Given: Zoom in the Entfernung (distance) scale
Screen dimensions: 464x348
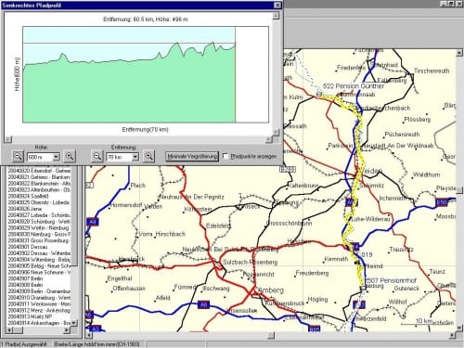Looking at the screenshot, I should click(148, 157).
